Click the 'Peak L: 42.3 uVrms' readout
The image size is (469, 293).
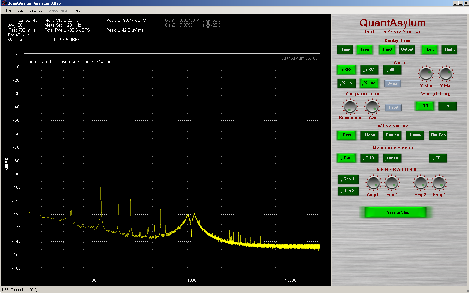125,30
